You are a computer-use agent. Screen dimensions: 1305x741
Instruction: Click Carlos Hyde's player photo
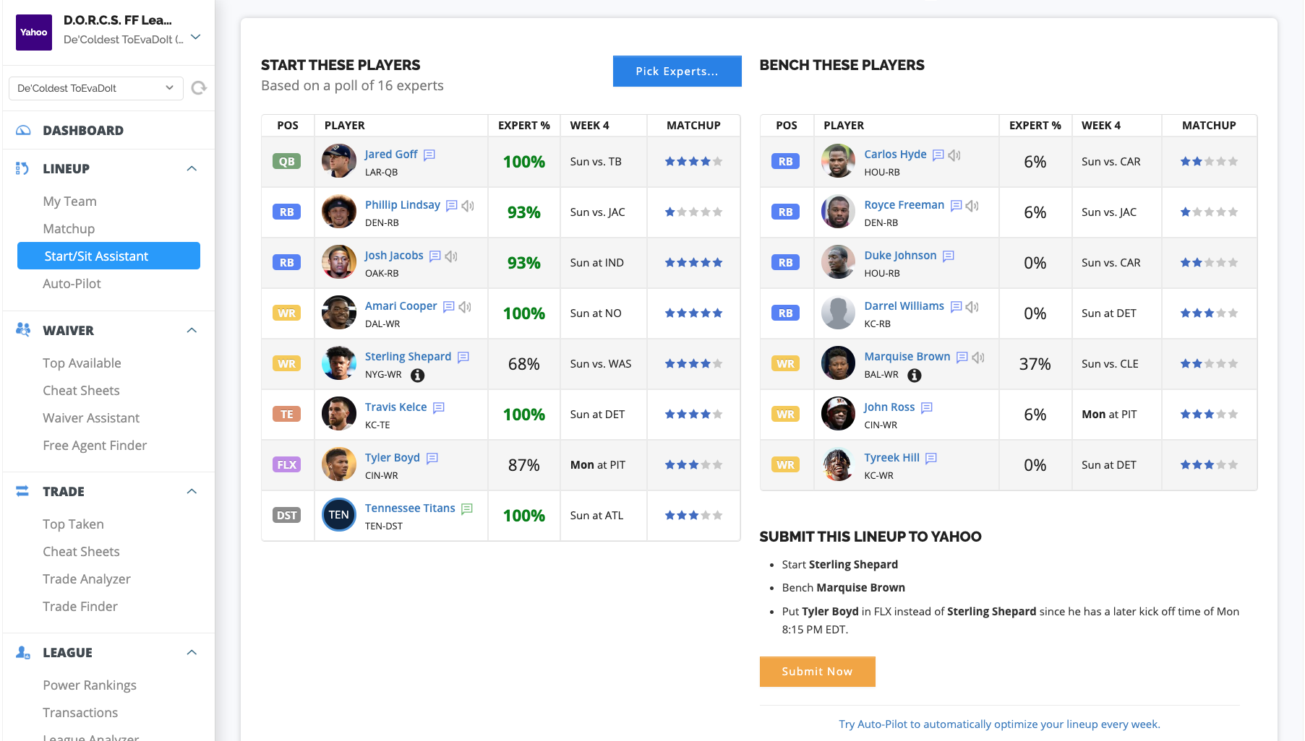point(839,161)
